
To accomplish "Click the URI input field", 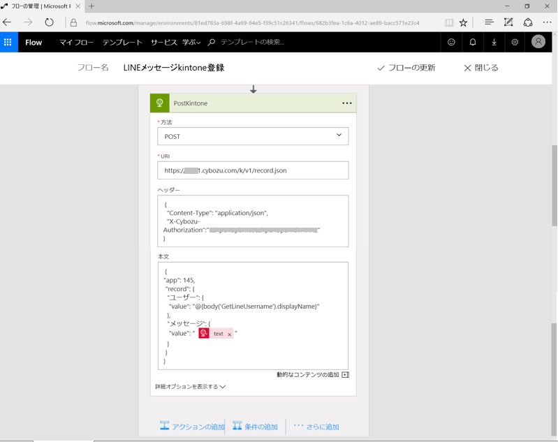I will click(253, 170).
